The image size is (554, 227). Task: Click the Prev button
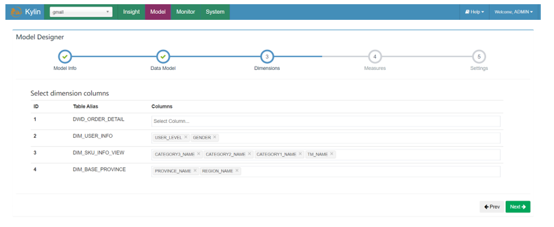click(x=492, y=207)
